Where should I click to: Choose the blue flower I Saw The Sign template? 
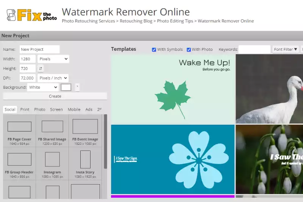pos(173,159)
